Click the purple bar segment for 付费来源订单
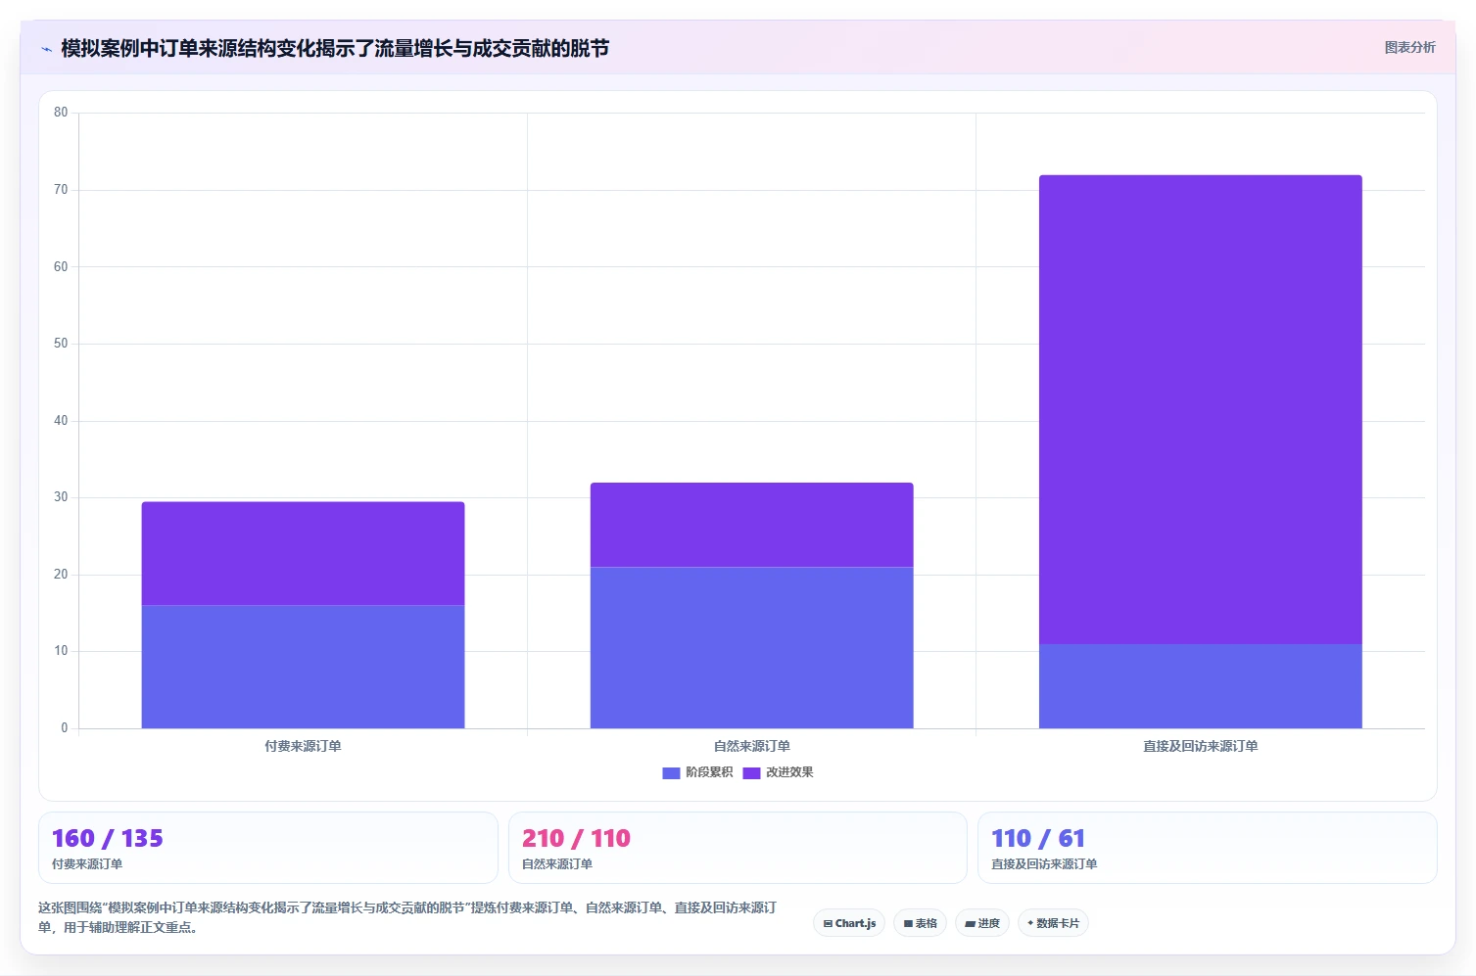 coord(303,553)
